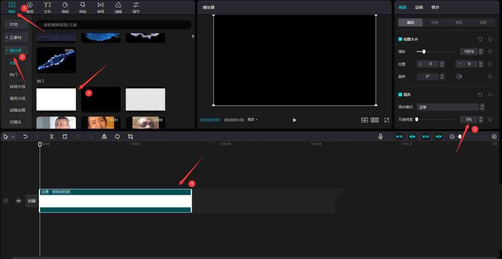Click the 适应 fit ratio button in player

[375, 120]
